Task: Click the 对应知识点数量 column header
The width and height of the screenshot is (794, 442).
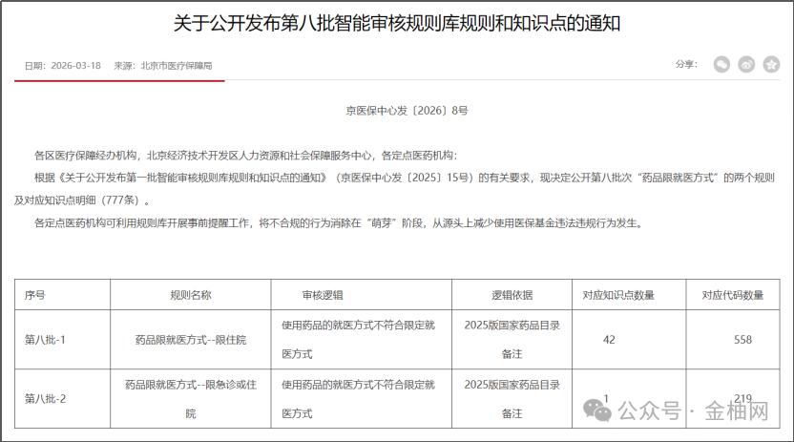Action: click(618, 296)
